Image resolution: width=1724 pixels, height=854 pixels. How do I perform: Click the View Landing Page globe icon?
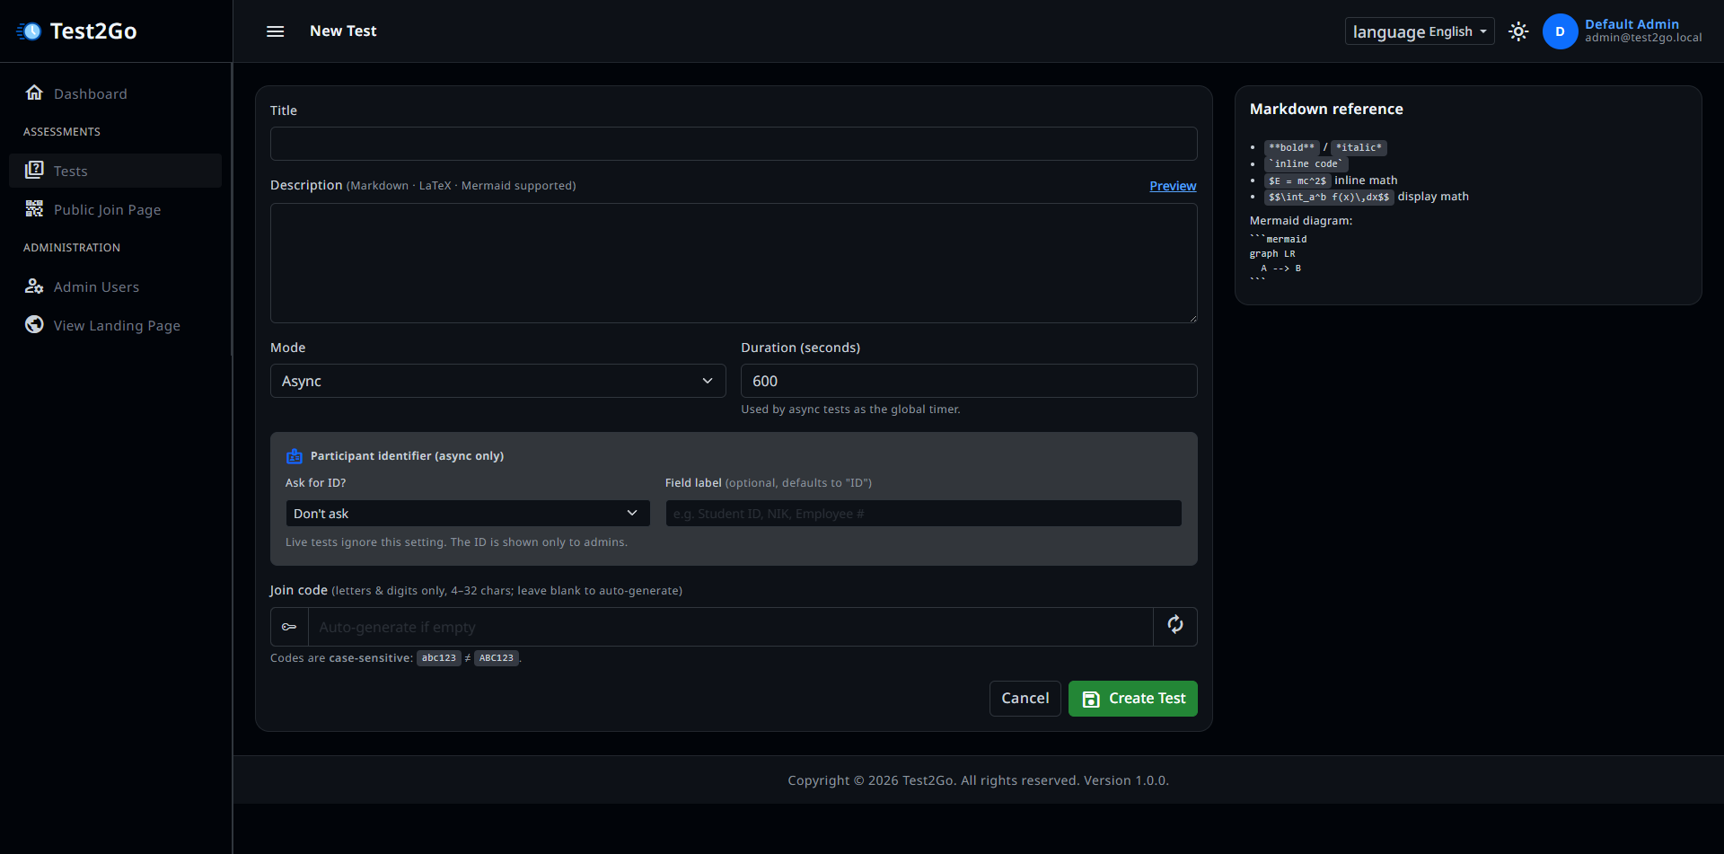click(34, 324)
